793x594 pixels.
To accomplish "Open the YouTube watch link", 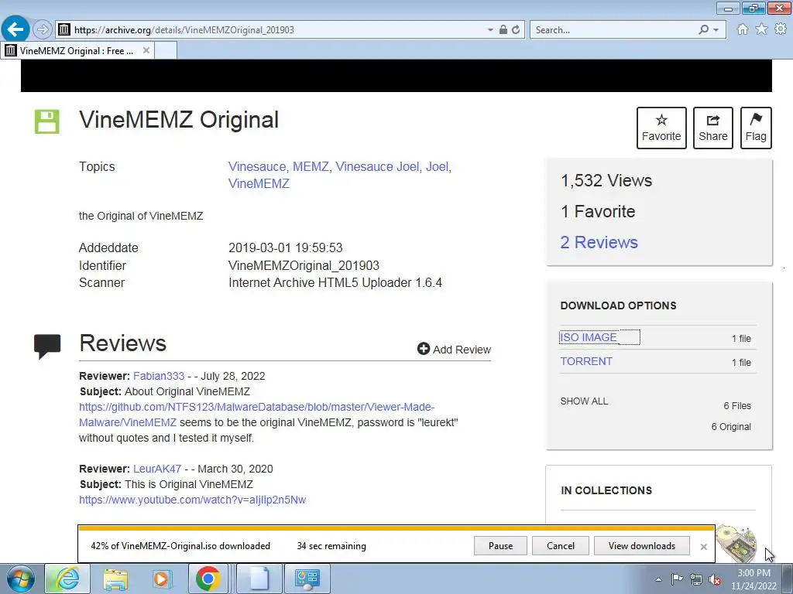I will (192, 500).
